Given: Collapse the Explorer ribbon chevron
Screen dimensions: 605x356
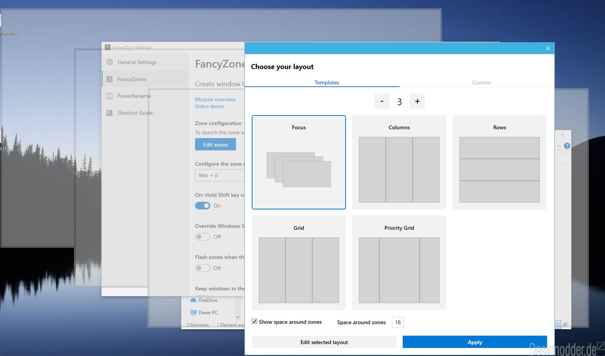Looking at the screenshot, I should click(559, 146).
